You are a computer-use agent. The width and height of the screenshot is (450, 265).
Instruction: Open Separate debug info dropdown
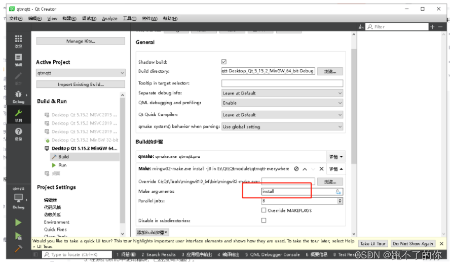pyautogui.click(x=282, y=93)
